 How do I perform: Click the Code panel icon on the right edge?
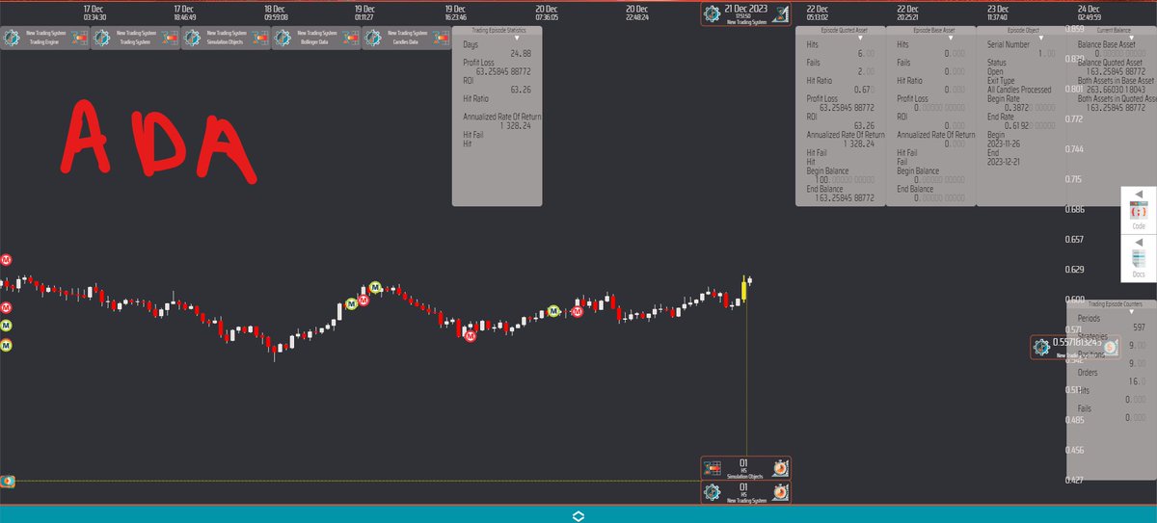1139,210
